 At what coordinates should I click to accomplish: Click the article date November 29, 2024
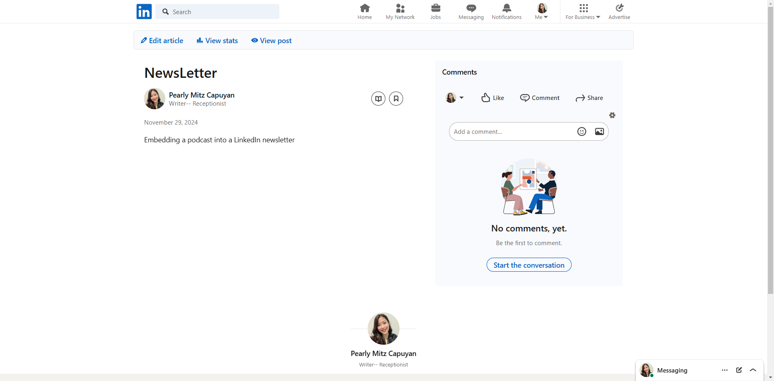point(171,123)
